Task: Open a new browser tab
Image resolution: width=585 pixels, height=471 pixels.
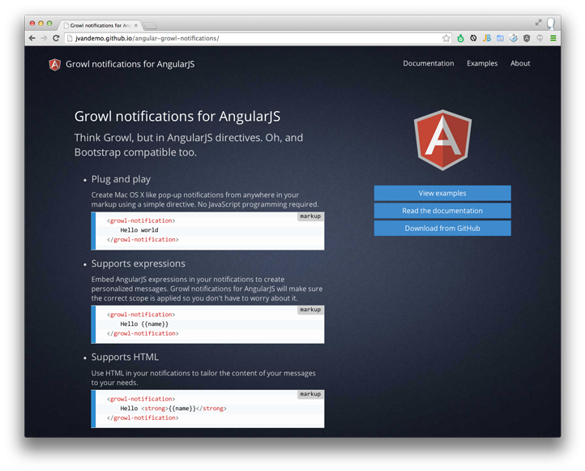Action: [150, 25]
